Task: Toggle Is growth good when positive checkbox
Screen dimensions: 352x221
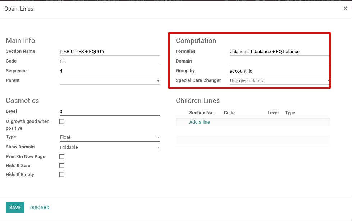Action: coord(62,121)
